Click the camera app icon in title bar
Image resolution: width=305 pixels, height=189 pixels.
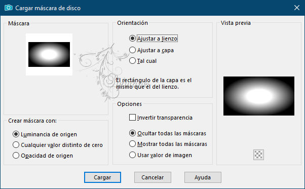9,8
